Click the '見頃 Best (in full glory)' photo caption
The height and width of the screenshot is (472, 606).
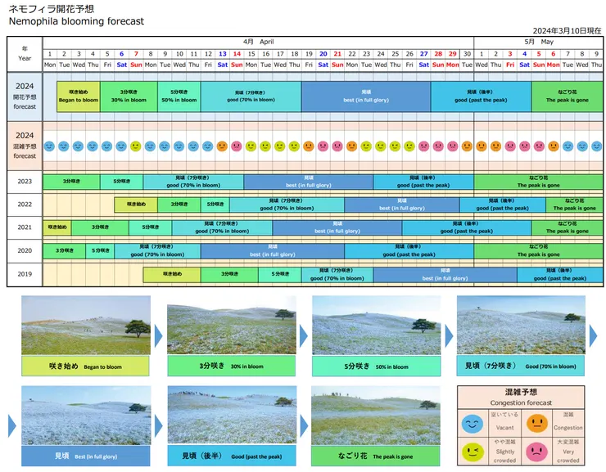pyautogui.click(x=86, y=456)
